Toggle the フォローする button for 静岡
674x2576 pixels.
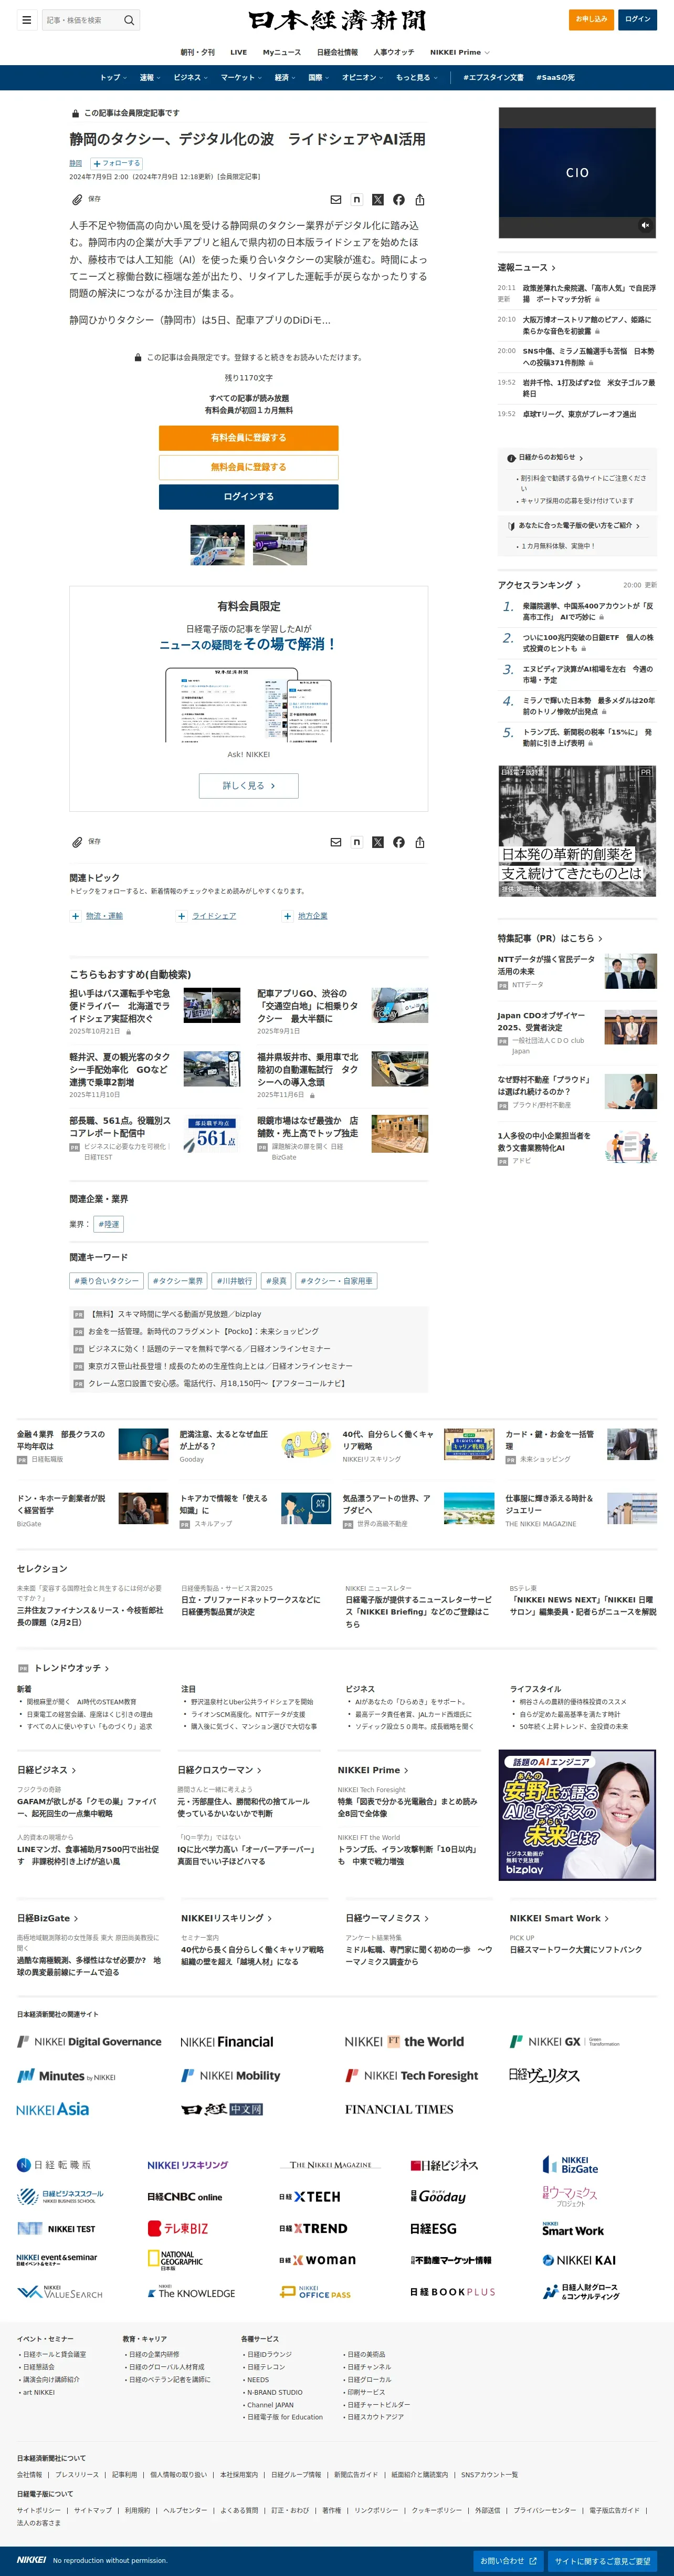[117, 163]
